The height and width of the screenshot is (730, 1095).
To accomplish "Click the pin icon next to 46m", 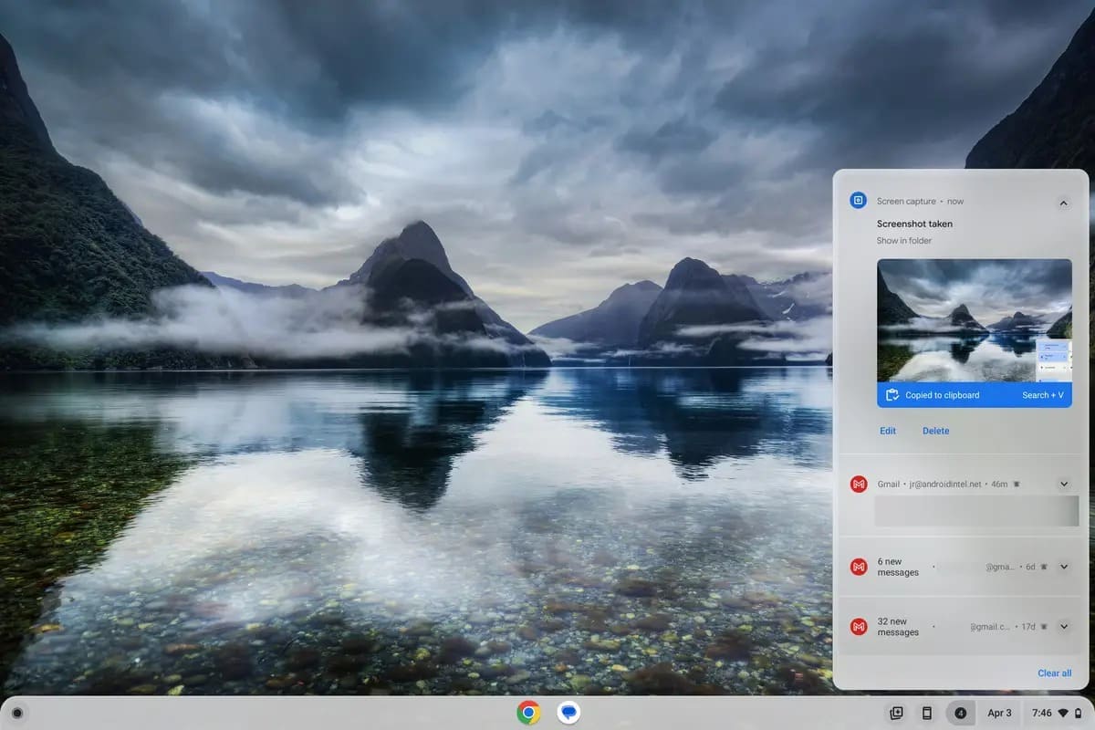I will [1017, 484].
